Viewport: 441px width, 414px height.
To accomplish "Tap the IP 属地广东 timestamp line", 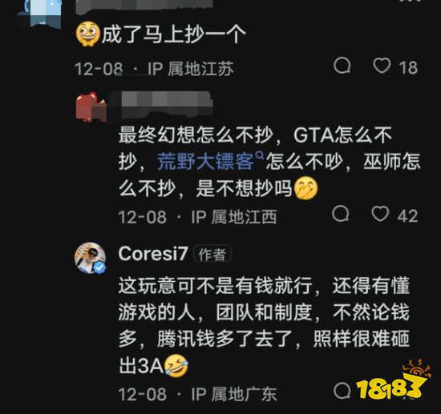I will 198,394.
